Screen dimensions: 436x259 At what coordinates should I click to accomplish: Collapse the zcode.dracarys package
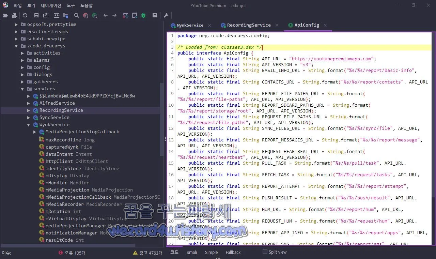coord(16,46)
